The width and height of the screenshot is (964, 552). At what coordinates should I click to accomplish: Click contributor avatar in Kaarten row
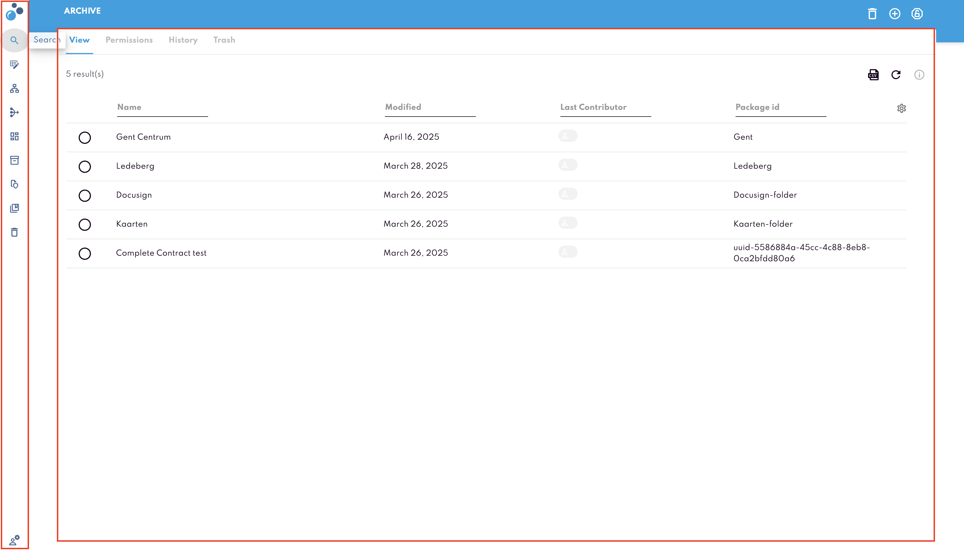click(x=568, y=223)
